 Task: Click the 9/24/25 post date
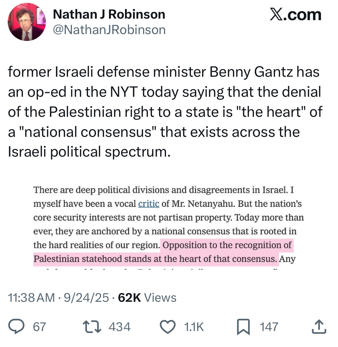pyautogui.click(x=86, y=298)
